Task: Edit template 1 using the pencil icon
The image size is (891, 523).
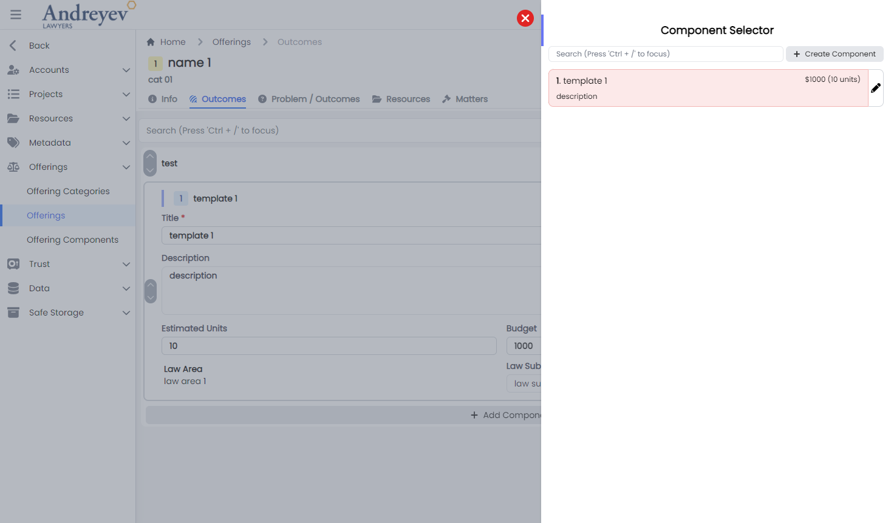Action: 876,87
